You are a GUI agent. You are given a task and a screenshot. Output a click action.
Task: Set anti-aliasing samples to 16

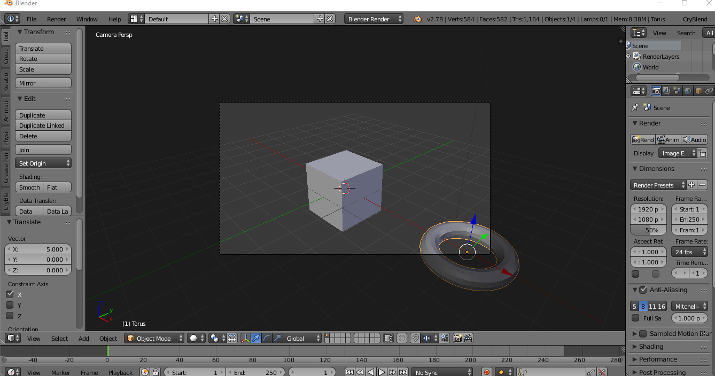pyautogui.click(x=660, y=305)
